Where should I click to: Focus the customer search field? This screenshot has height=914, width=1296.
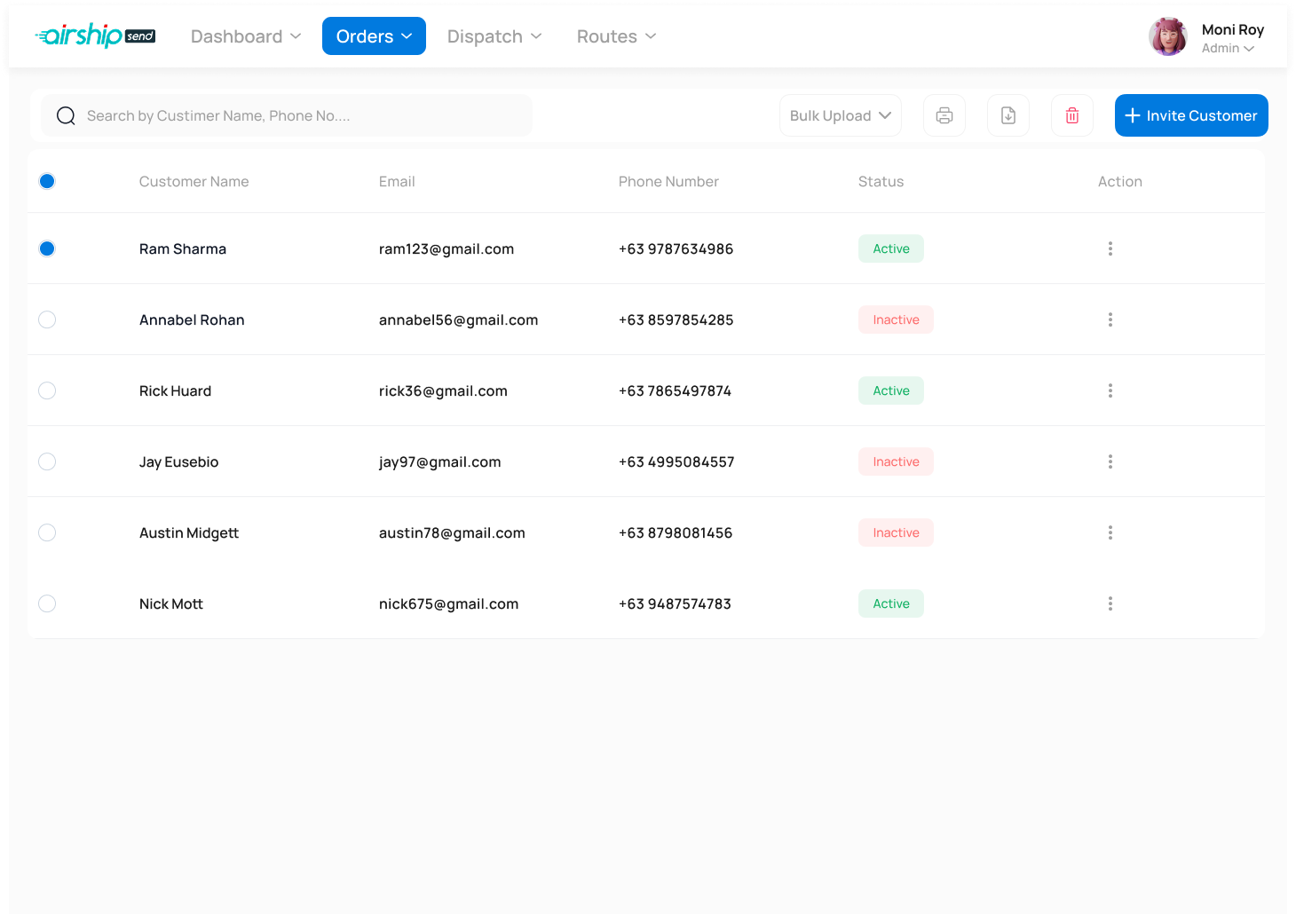pyautogui.click(x=287, y=115)
